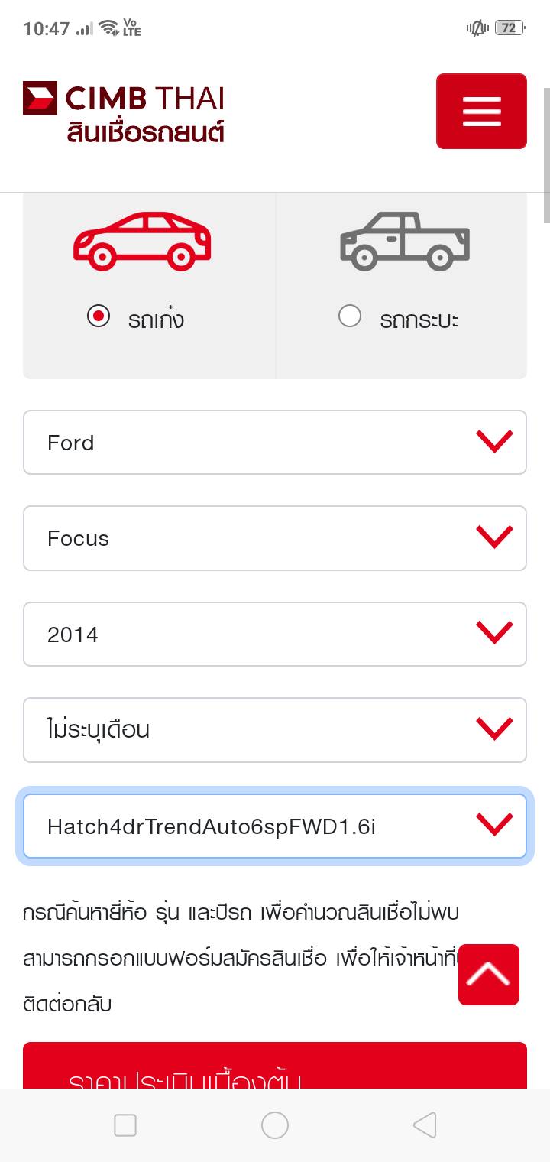Click the สินเชื่อรถยนต์ header text

(x=145, y=131)
